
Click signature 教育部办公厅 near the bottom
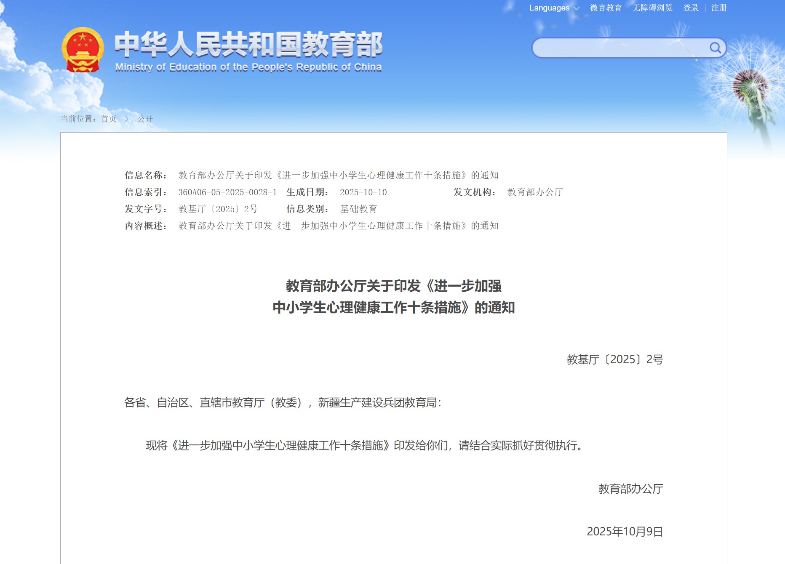(631, 489)
